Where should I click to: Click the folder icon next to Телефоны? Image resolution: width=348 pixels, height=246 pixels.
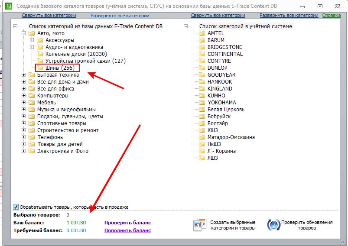[x=32, y=137]
